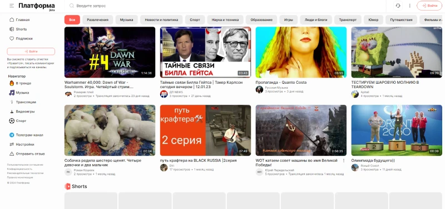The height and width of the screenshot is (209, 445).
Task: Open three-dot menu on WOT video
Action: point(344,160)
